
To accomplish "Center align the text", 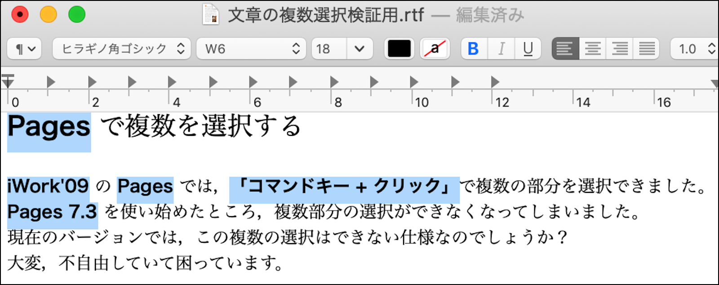I will [593, 49].
